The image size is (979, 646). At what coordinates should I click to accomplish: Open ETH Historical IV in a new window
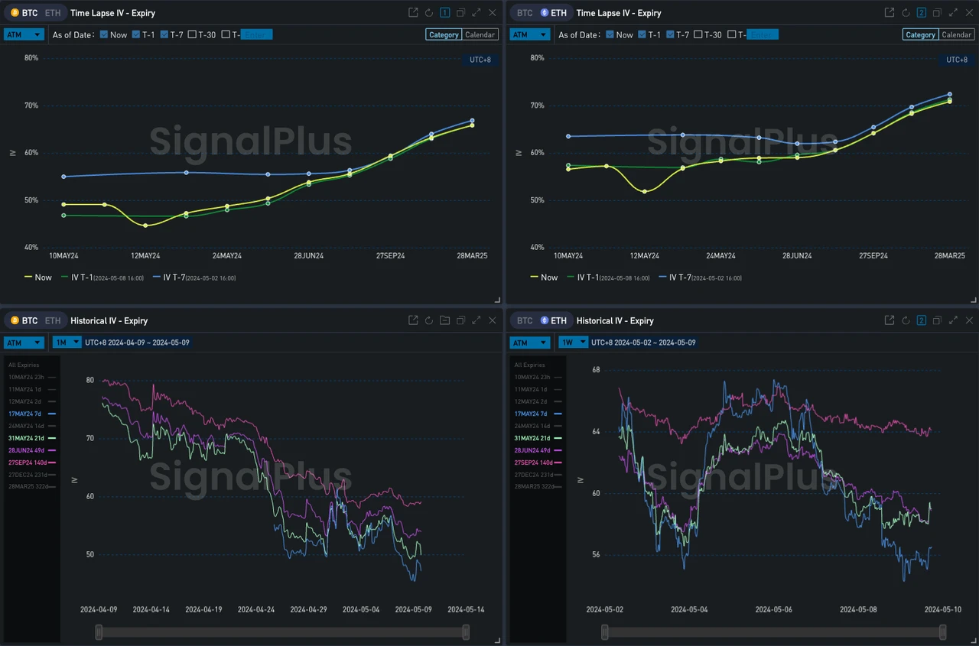point(889,320)
